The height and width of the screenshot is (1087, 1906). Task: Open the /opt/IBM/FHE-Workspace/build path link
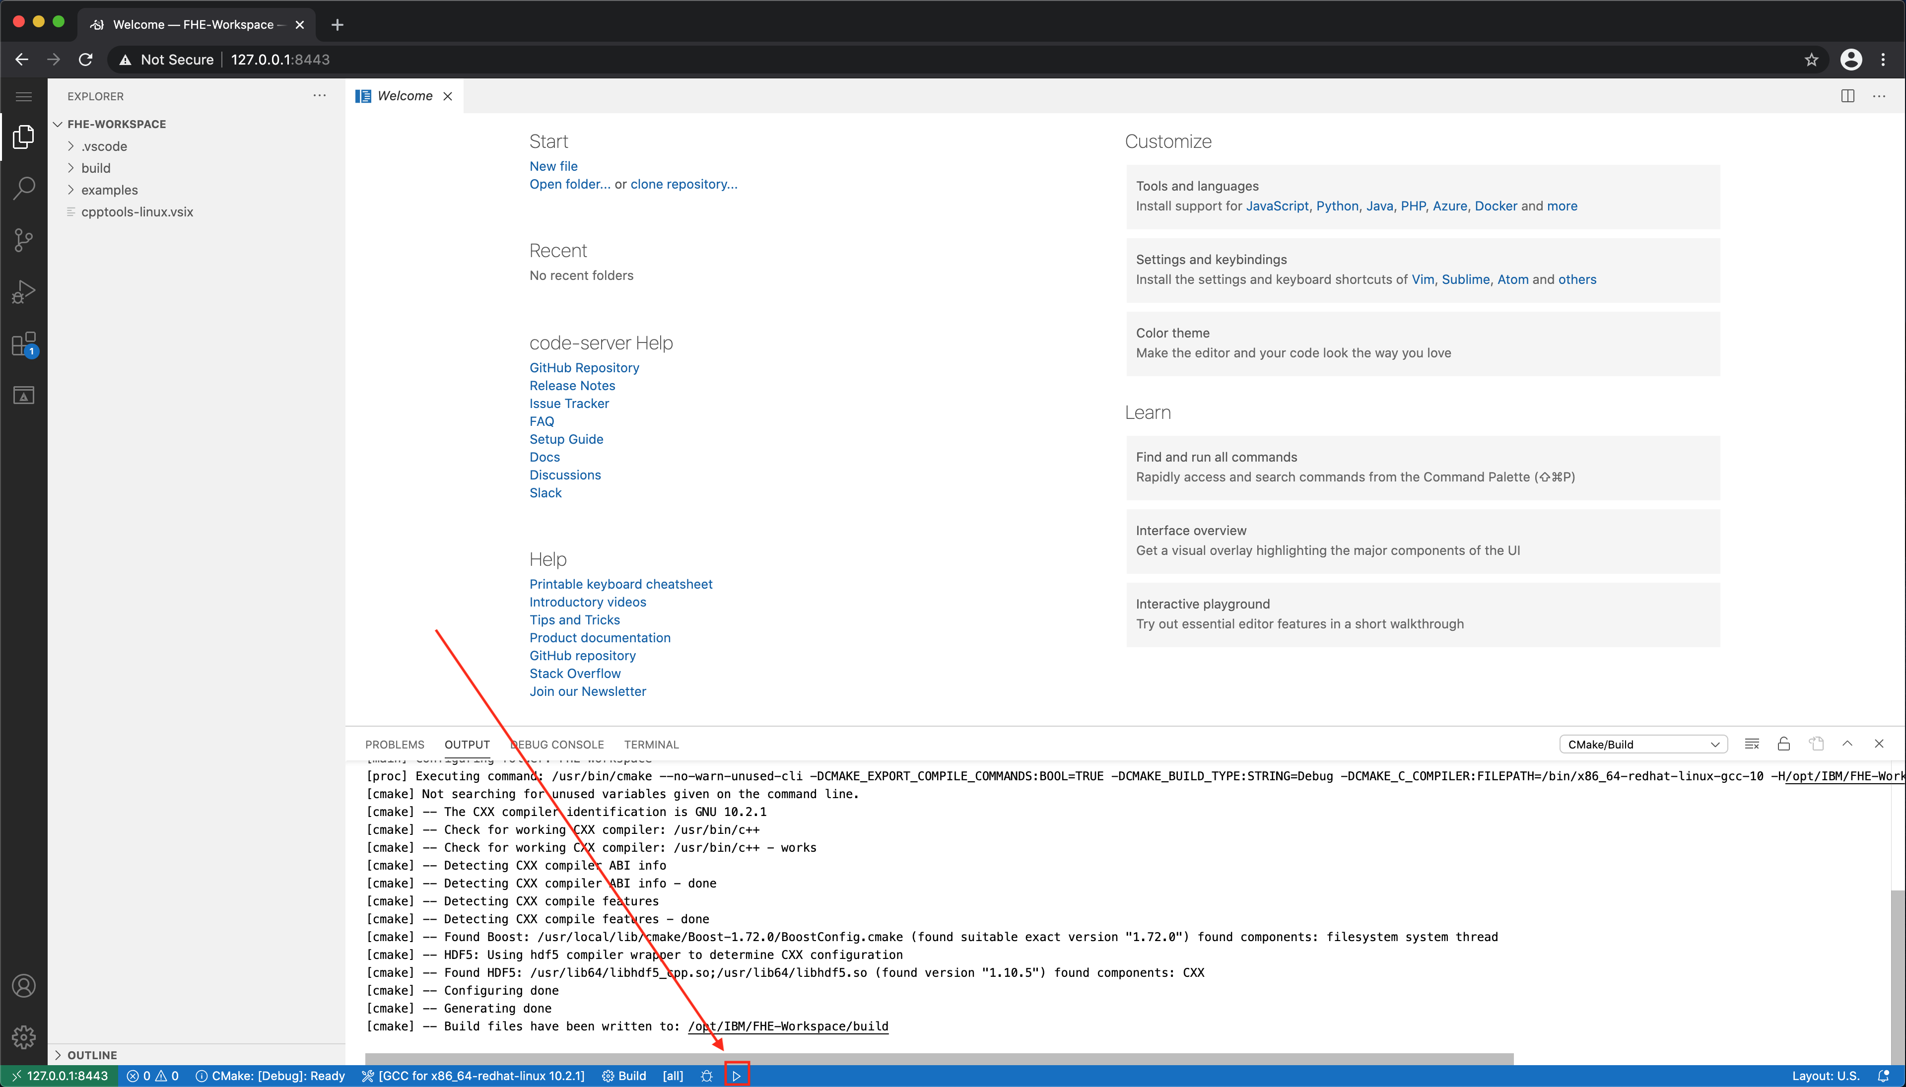(x=788, y=1026)
